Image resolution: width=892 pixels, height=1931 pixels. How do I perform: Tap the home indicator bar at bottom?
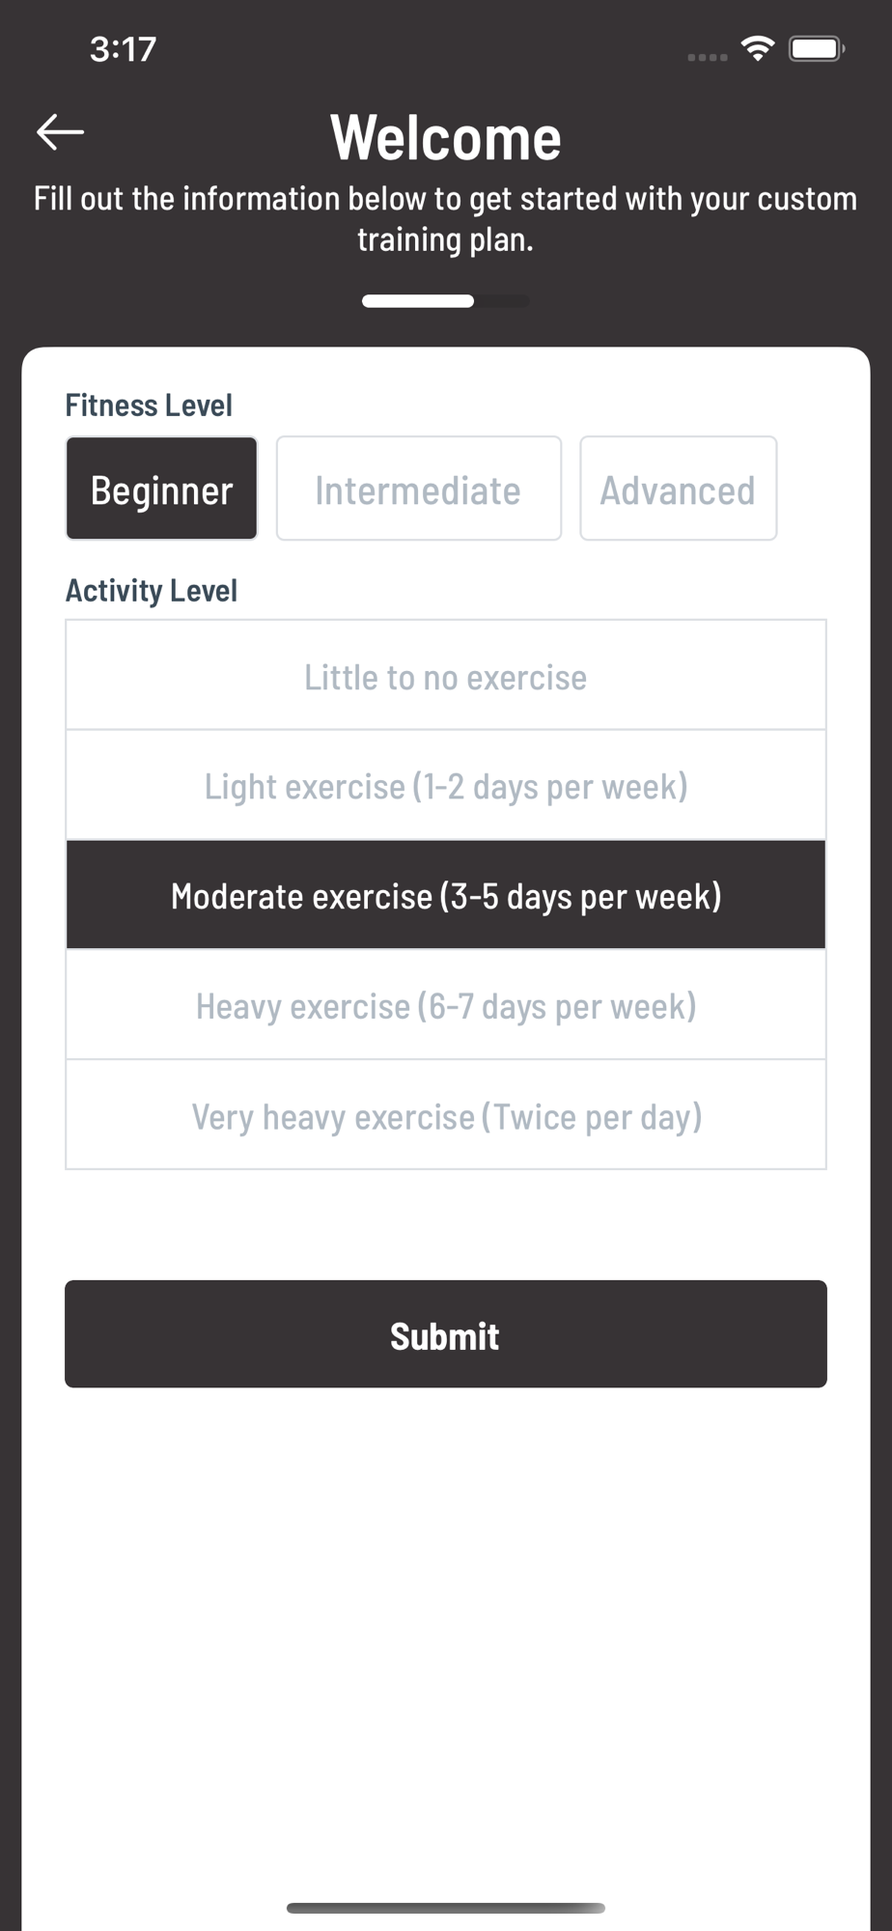(446, 1908)
